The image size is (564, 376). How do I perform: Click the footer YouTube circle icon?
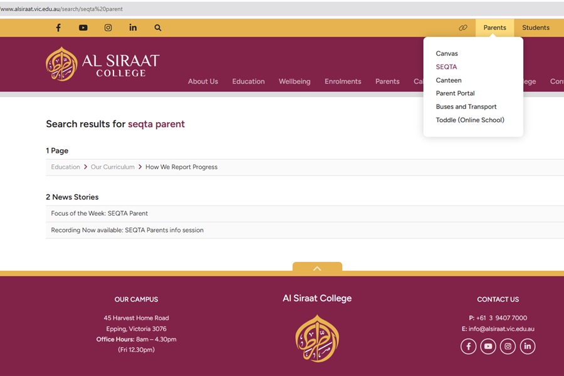(x=488, y=346)
